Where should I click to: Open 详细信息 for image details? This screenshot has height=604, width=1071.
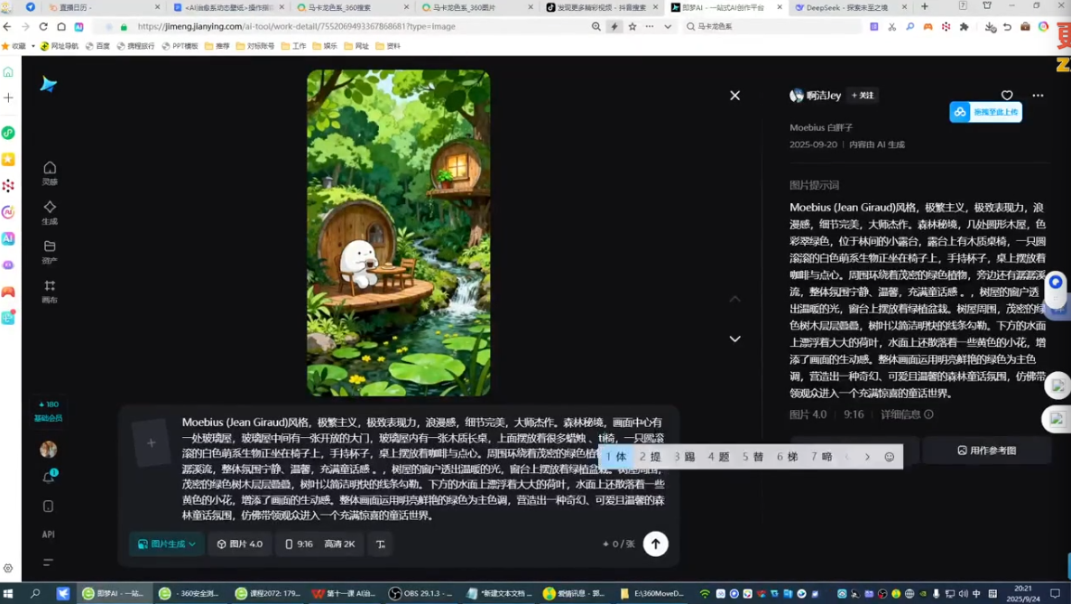click(x=901, y=414)
